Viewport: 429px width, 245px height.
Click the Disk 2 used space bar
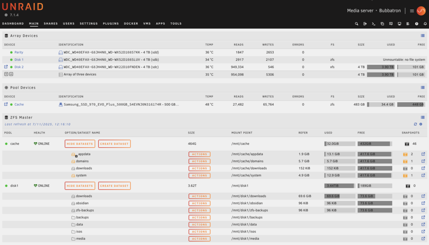(x=381, y=67)
